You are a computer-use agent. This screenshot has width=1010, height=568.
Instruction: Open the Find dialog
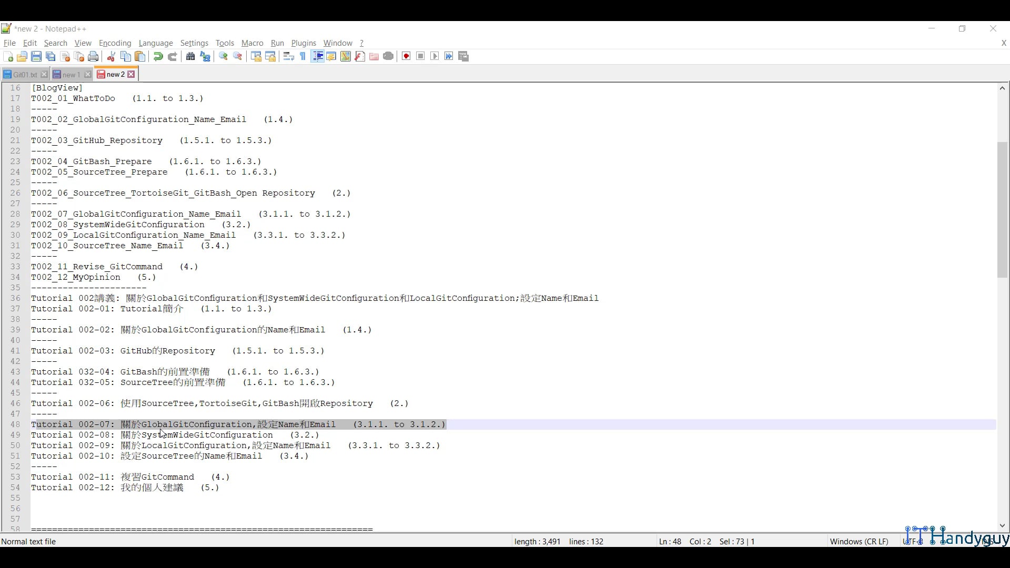click(x=190, y=56)
